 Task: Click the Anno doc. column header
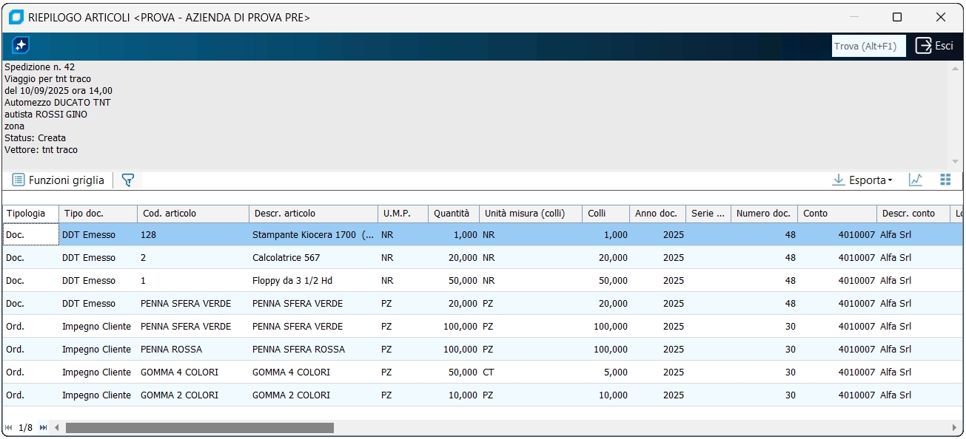tap(658, 214)
